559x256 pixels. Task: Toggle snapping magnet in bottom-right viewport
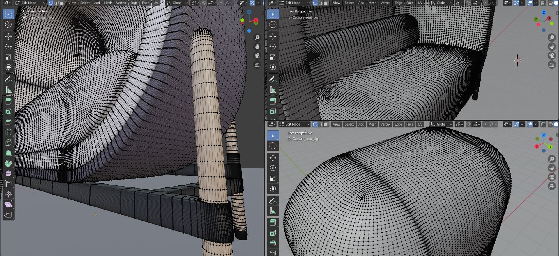coord(468,124)
